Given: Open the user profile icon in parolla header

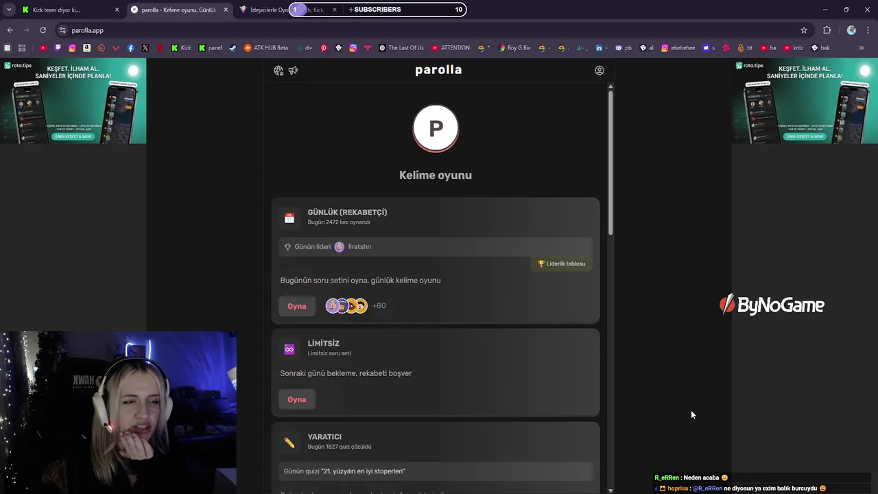Looking at the screenshot, I should coord(600,71).
